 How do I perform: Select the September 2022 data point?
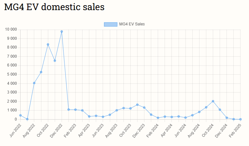tap(41, 72)
